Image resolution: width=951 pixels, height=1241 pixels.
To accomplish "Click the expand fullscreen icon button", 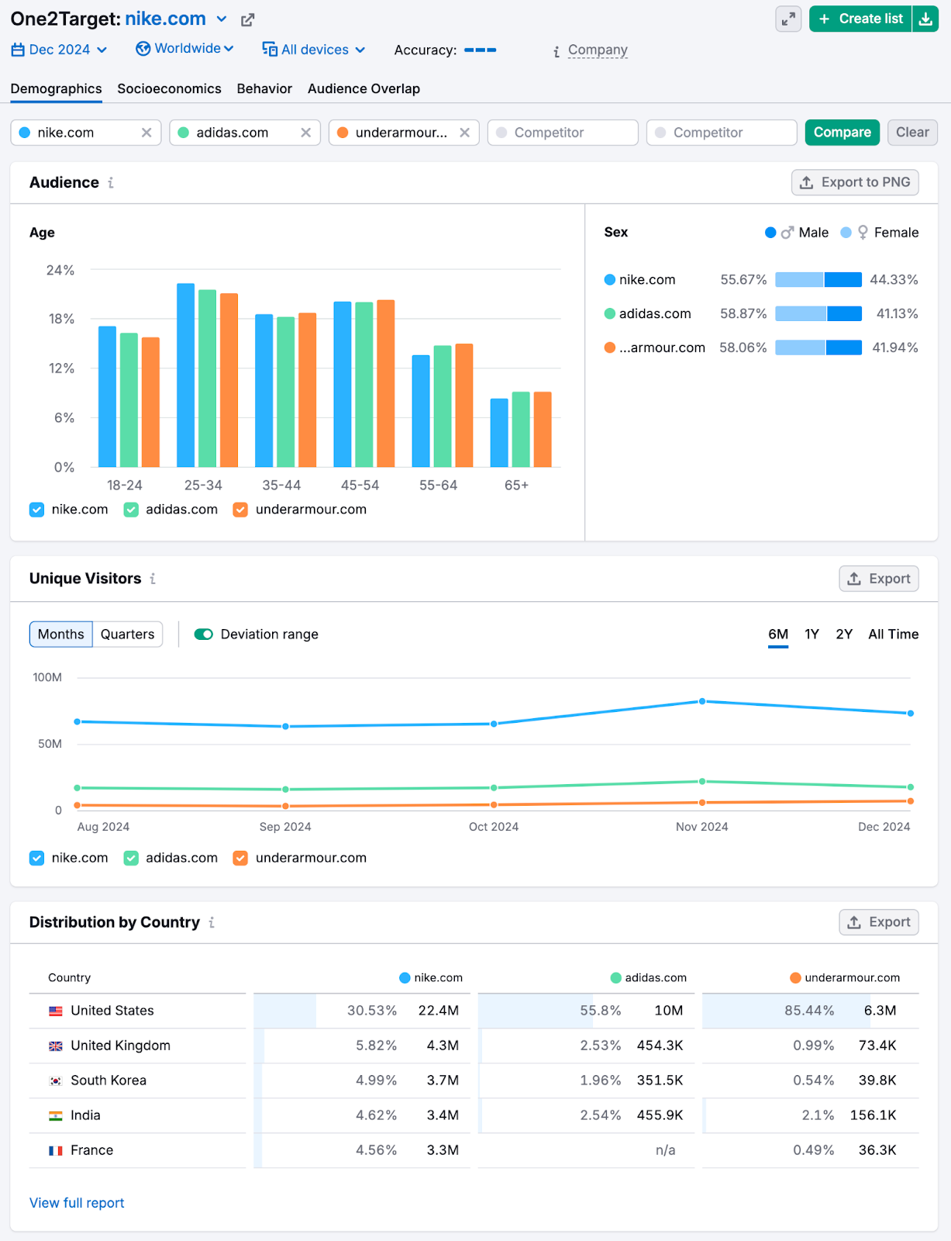I will tap(788, 19).
